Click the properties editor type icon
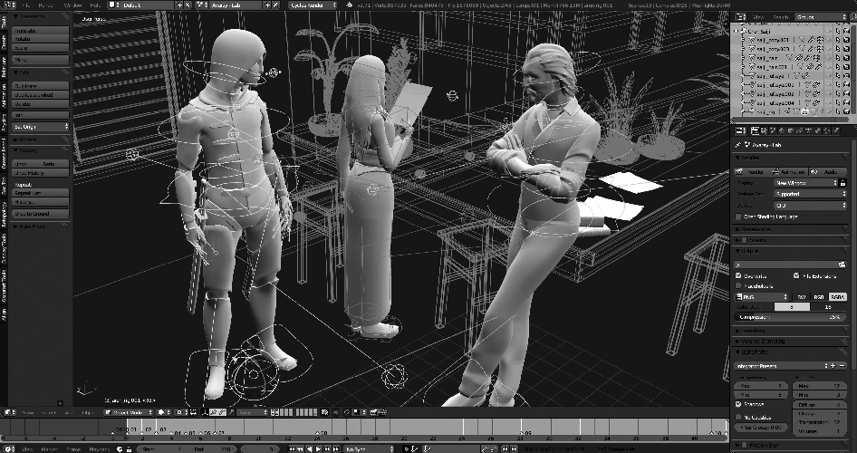This screenshot has height=453, width=857. pos(740,130)
